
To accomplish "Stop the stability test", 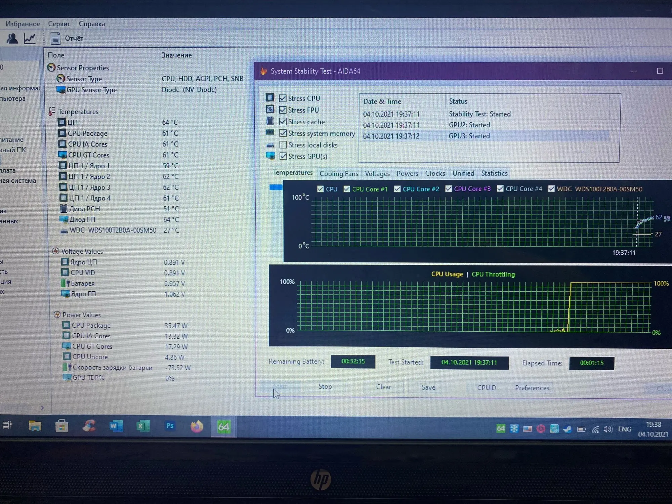I will click(x=325, y=387).
